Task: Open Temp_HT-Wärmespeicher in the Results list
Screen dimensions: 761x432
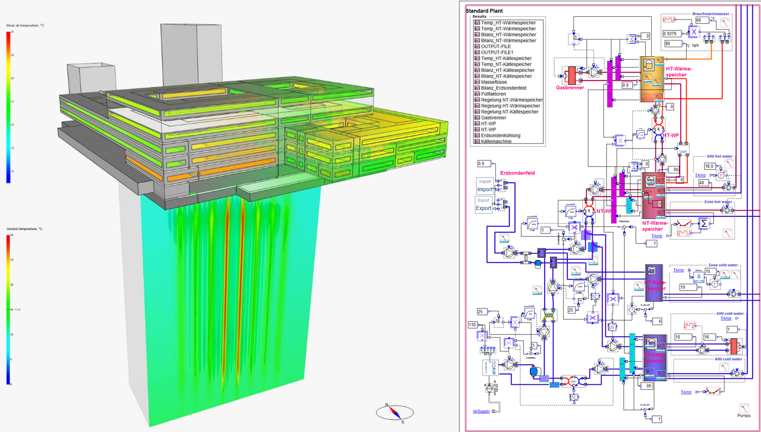Action: [x=508, y=23]
